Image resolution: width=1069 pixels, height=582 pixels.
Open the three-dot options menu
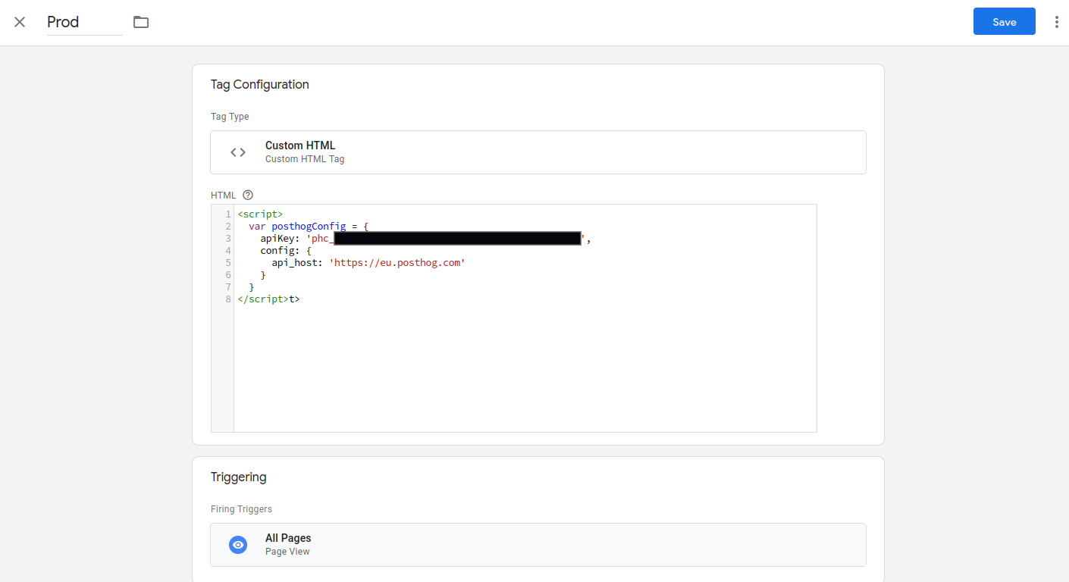tap(1057, 21)
